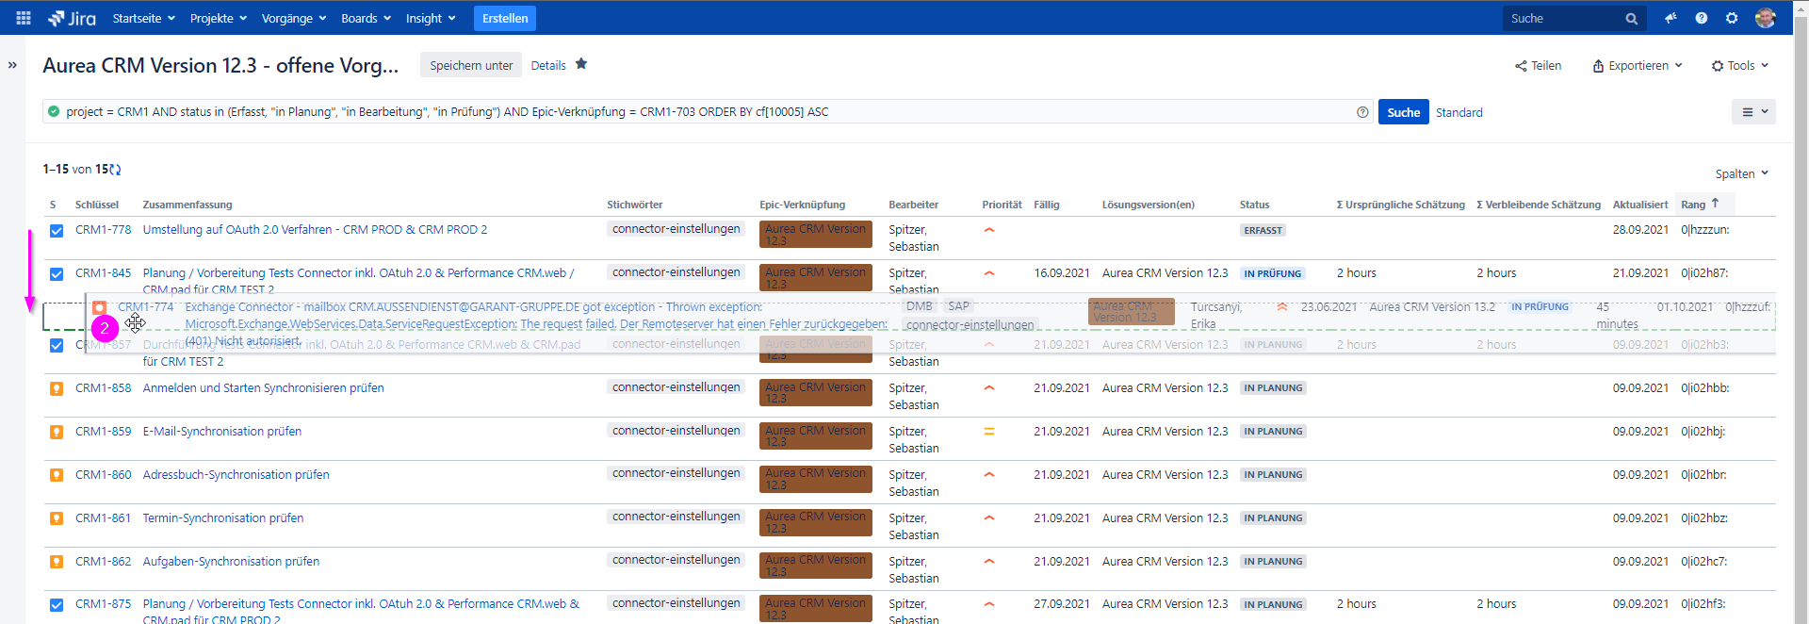Expand the collapsed left sidebar
1809x624 pixels.
coord(12,65)
